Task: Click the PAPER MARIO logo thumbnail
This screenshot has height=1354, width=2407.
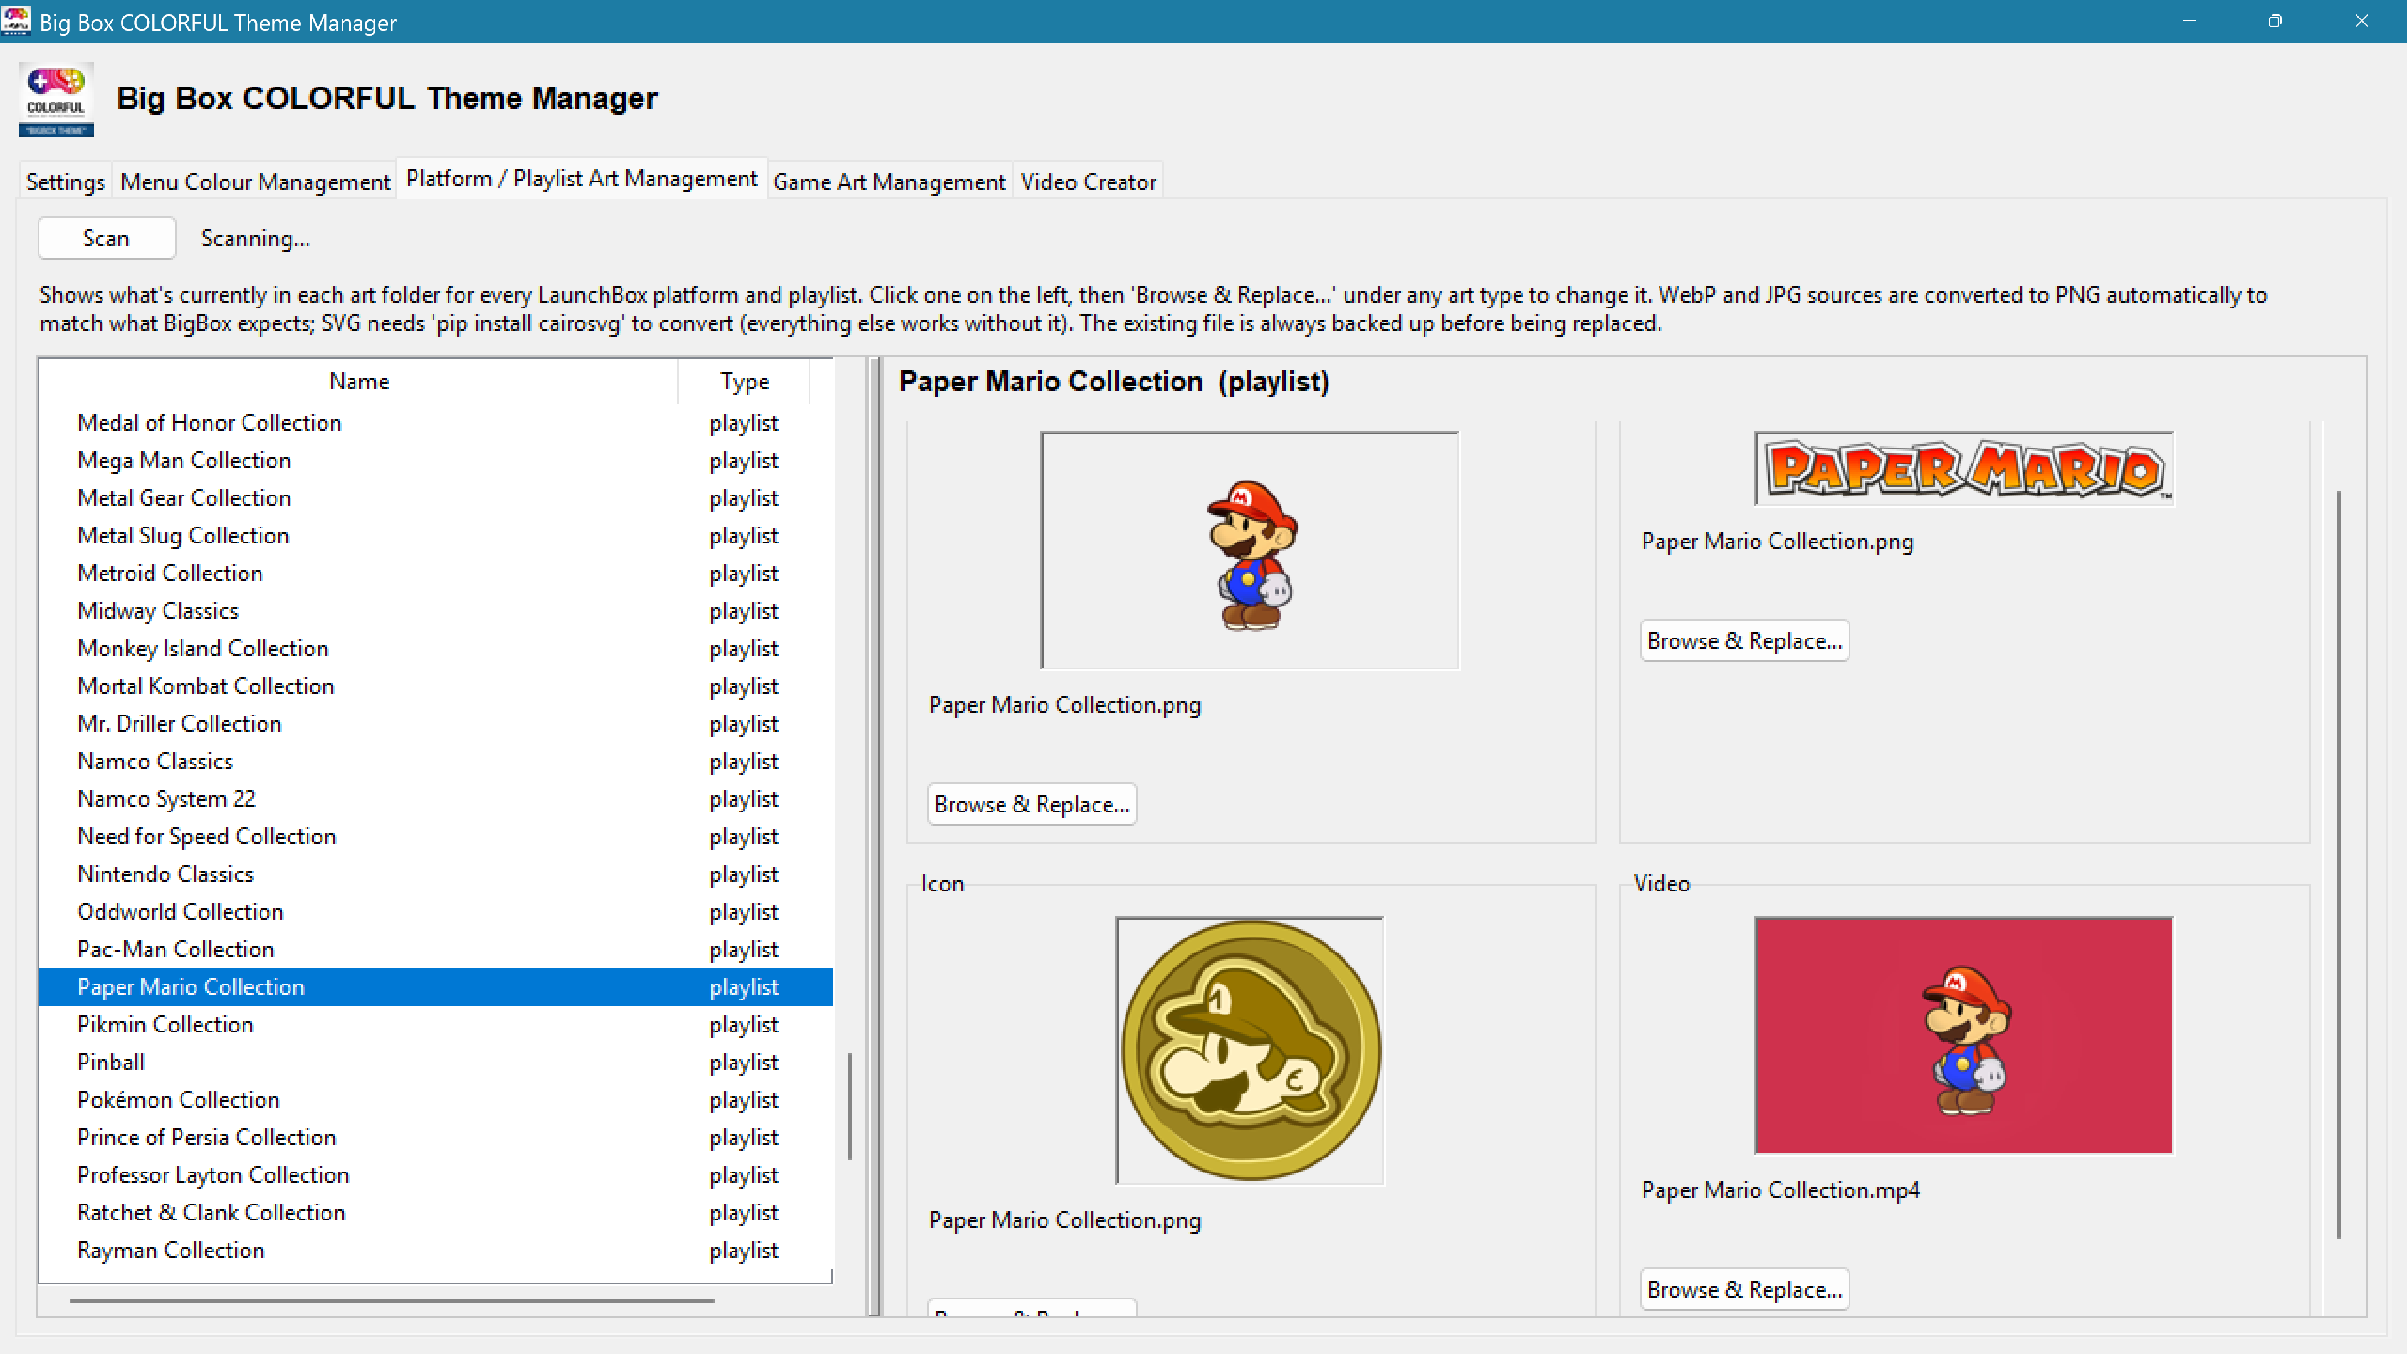Action: coord(1964,468)
